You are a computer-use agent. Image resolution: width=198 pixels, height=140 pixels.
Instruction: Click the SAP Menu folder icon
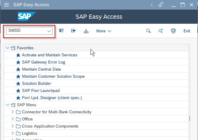[13, 105]
